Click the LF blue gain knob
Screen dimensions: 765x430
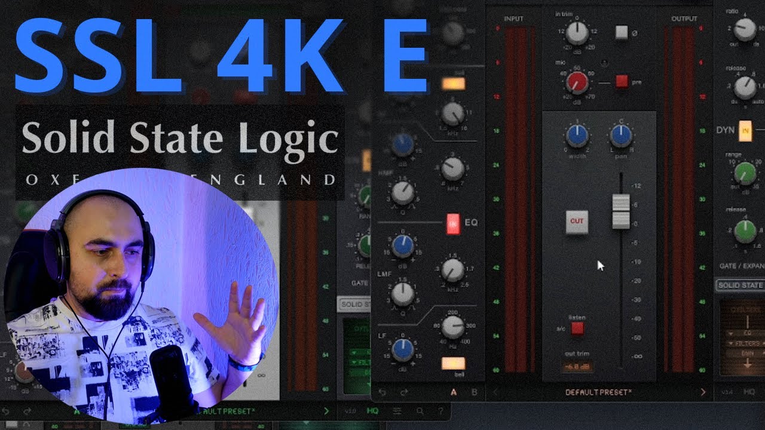coord(403,350)
